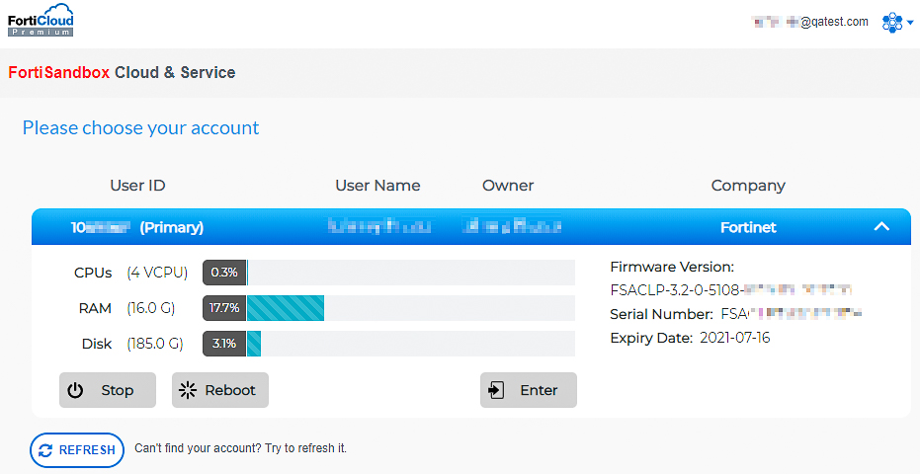The height and width of the screenshot is (474, 920).
Task: Click the Serial Number field
Action: click(x=736, y=314)
